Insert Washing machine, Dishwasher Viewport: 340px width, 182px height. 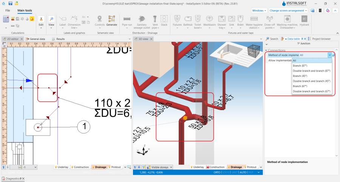[x=287, y=22]
